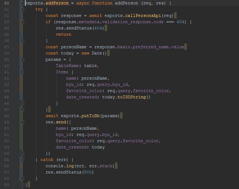Collapse the Item object fold on line 41
Screen dimensions: 239x189
(x=22, y=72)
